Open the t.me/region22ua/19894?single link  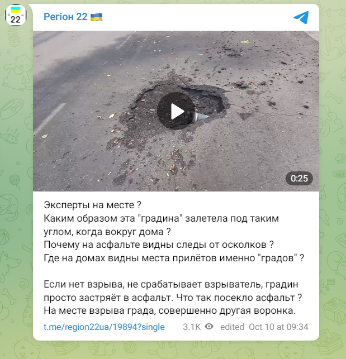click(x=104, y=327)
